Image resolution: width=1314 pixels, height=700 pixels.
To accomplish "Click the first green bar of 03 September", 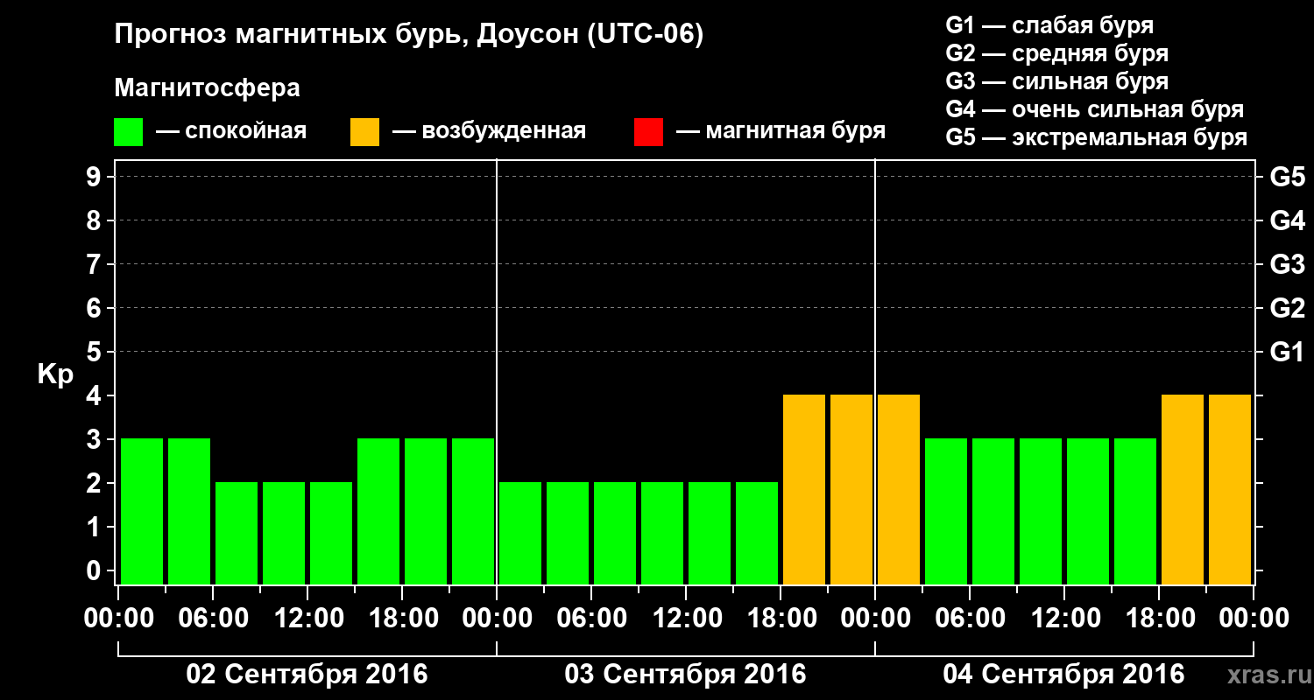I will 520,533.
